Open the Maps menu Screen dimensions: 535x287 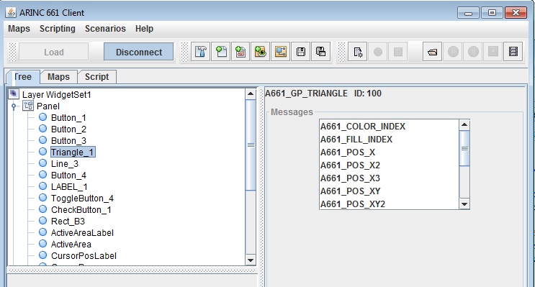[x=19, y=29]
